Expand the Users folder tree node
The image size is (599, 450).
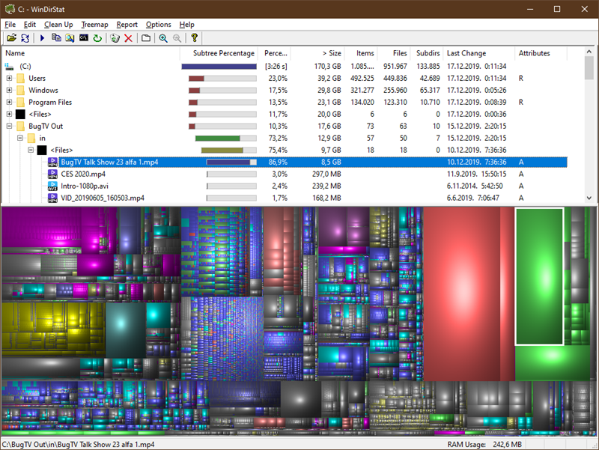click(9, 78)
